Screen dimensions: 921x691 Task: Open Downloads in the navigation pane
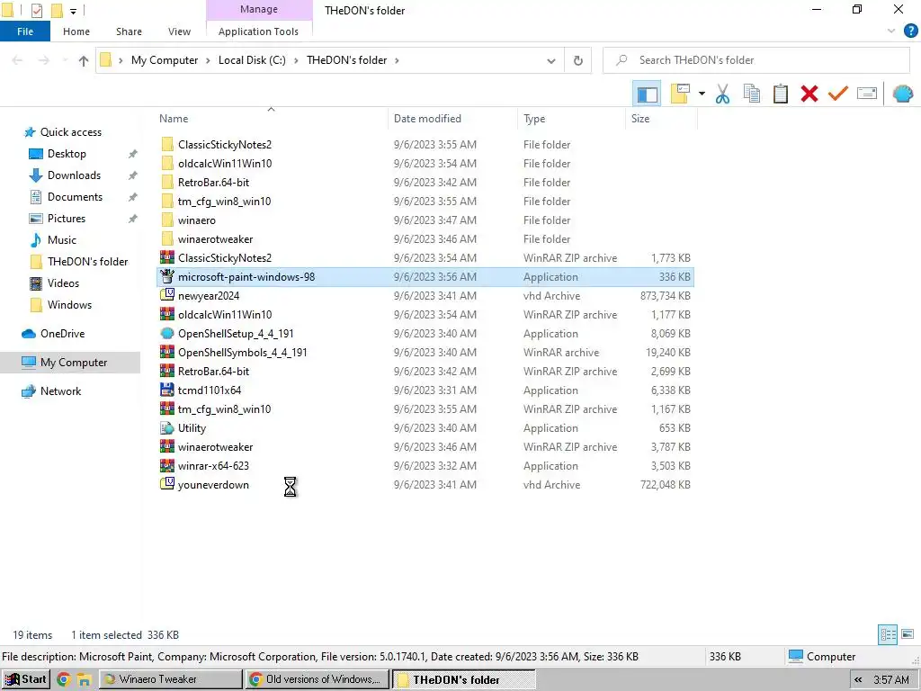tap(74, 175)
